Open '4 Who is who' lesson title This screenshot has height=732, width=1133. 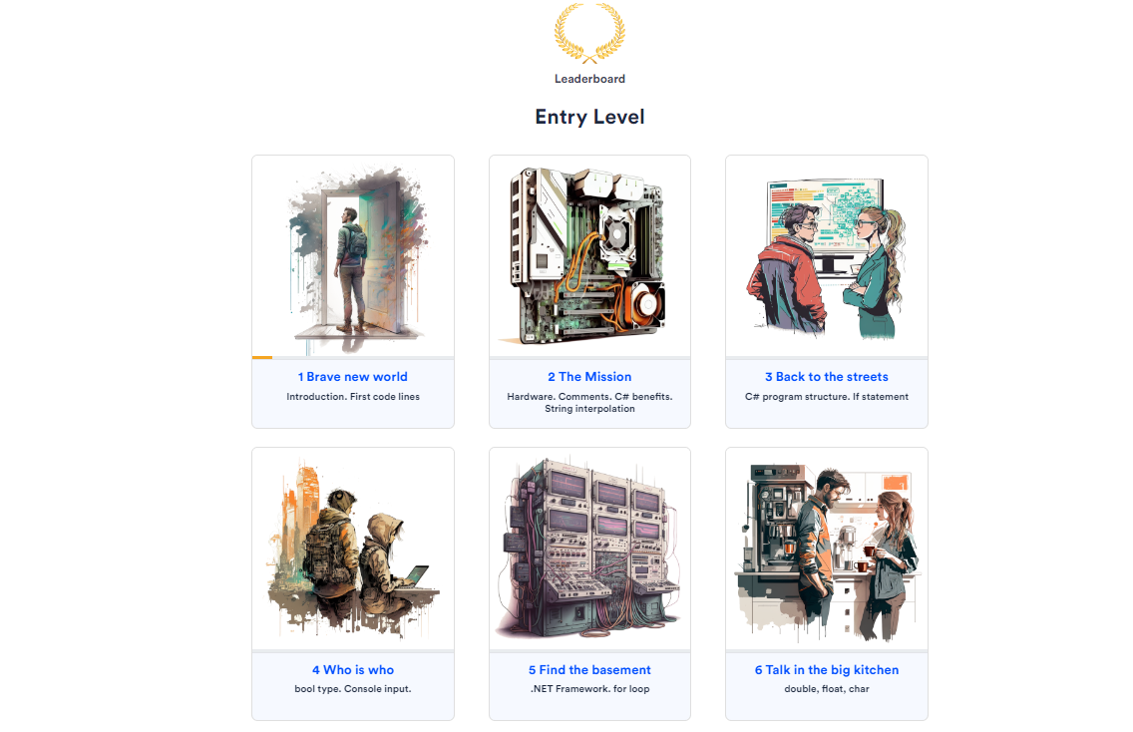coord(353,670)
